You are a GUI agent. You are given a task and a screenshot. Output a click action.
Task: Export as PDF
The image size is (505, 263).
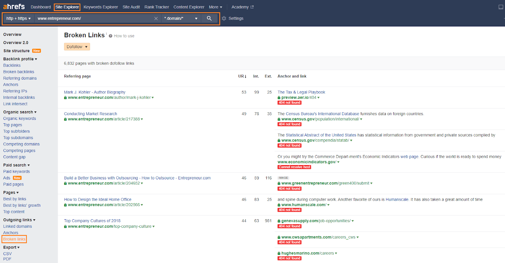point(7,259)
